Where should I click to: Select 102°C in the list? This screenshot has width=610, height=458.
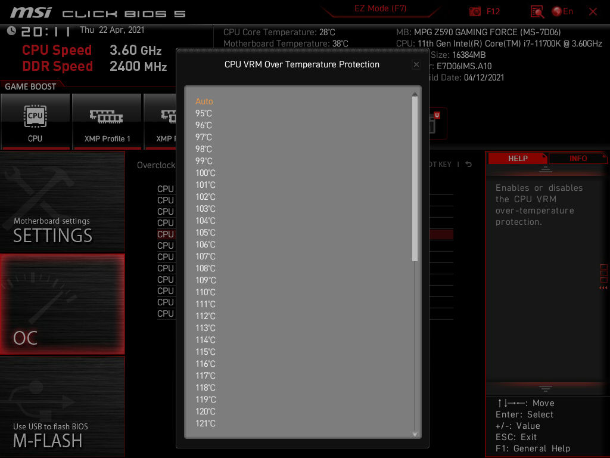tap(205, 197)
